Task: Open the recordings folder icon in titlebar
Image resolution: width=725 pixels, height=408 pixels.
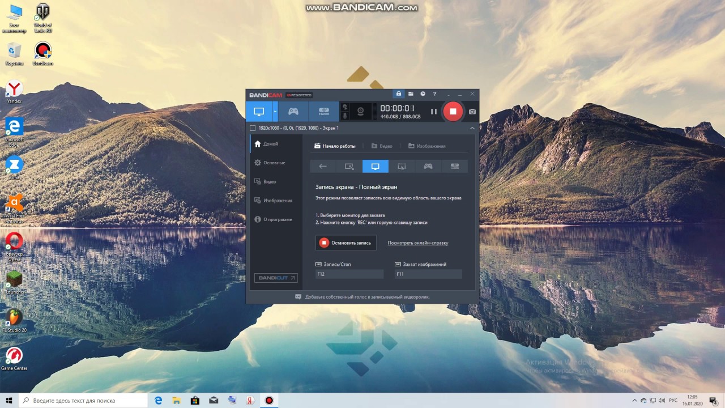Action: [411, 93]
